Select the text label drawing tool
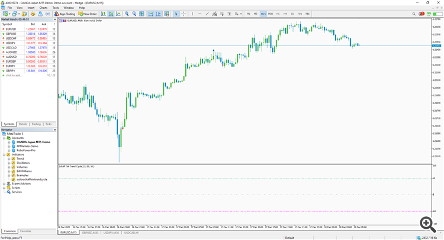444x240 pixels. click(229, 14)
